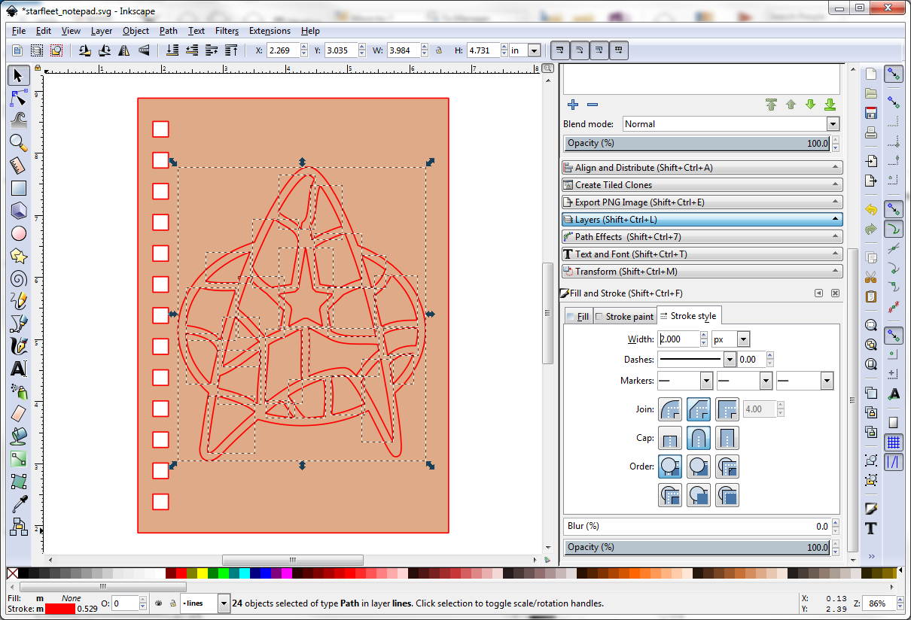Viewport: 911px width, 620px height.
Task: Toggle current layer visibility eye in status bar
Action: point(159,603)
